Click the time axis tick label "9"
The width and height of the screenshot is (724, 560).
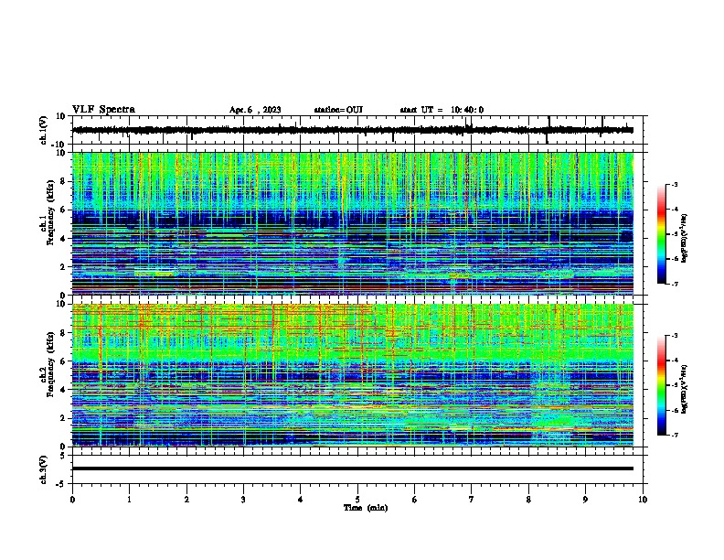(585, 500)
